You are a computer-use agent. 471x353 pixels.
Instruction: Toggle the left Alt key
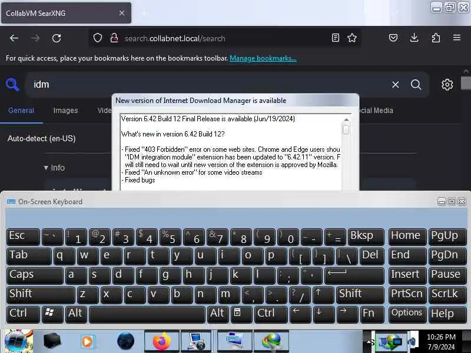tap(76, 314)
